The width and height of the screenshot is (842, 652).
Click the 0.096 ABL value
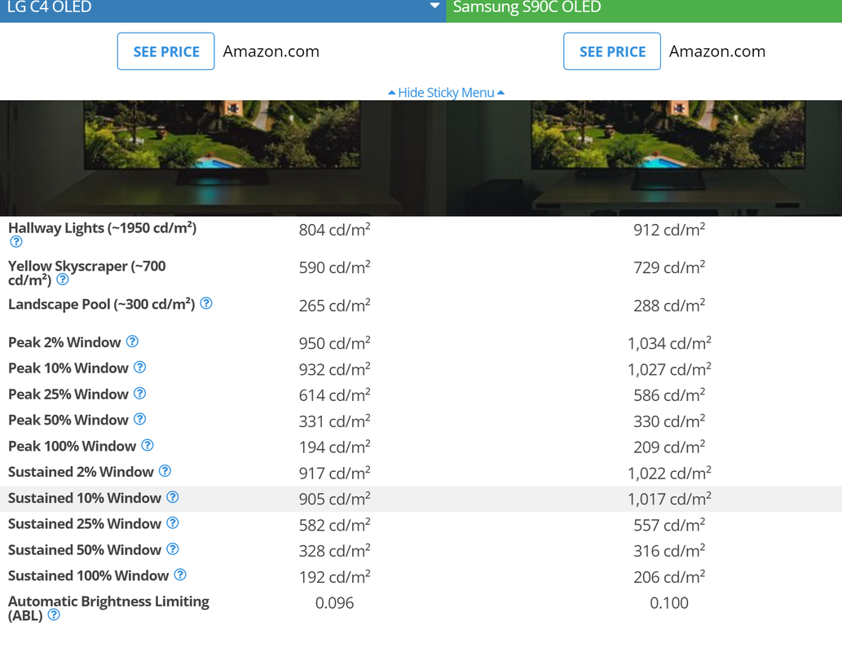pyautogui.click(x=334, y=602)
